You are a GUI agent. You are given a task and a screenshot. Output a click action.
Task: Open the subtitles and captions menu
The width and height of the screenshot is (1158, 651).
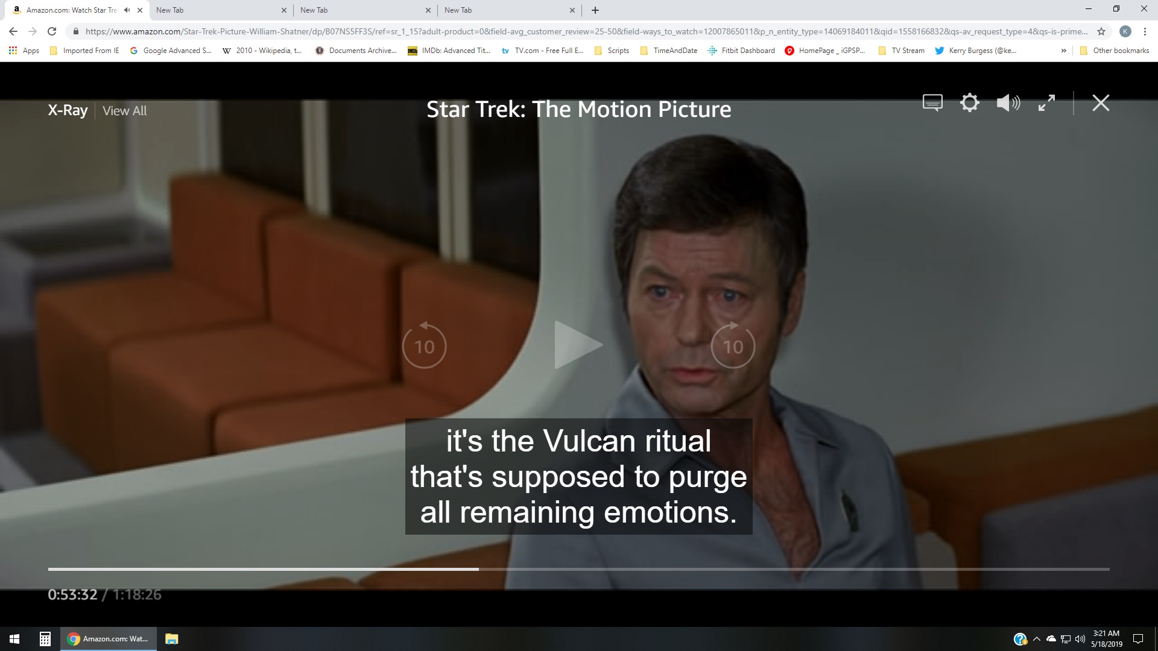(x=932, y=103)
